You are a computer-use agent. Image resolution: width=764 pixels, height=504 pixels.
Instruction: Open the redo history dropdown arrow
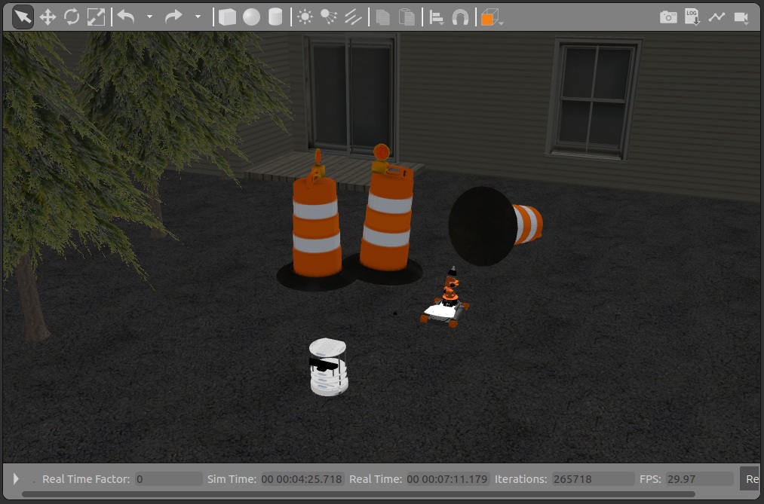pyautogui.click(x=198, y=17)
